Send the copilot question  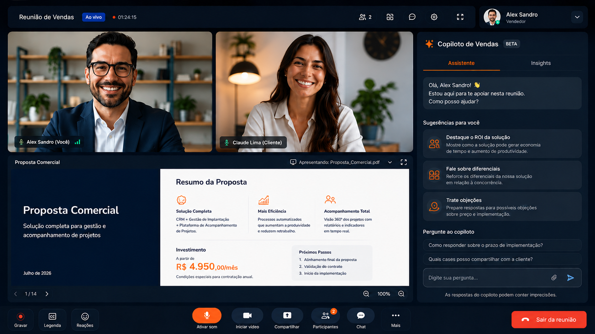570,278
